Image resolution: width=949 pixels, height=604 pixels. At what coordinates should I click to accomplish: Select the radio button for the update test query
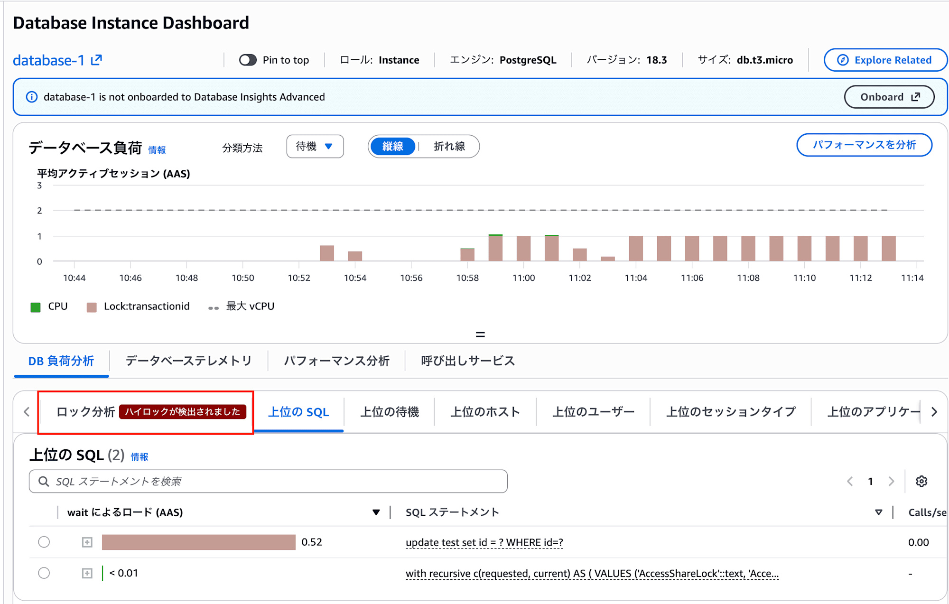coord(44,541)
